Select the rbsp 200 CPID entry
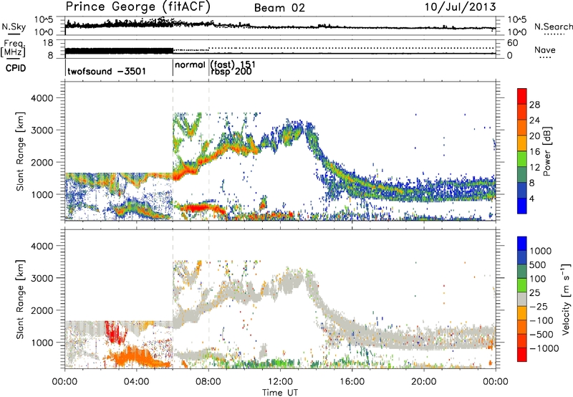Image resolution: width=573 pixels, height=397 pixels. coord(231,72)
